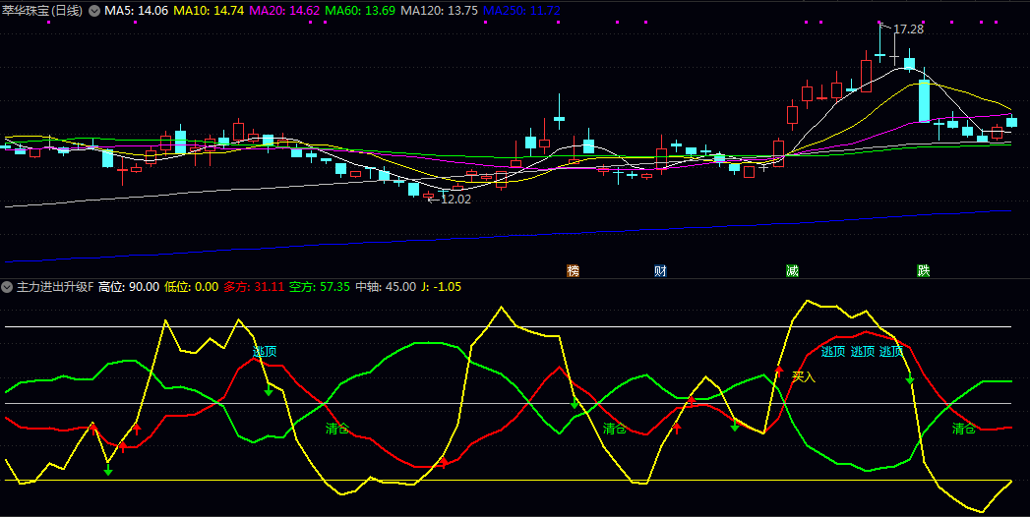The height and width of the screenshot is (517, 1030).
Task: Click the leftmost 逃顶 signal label
Action: (265, 351)
